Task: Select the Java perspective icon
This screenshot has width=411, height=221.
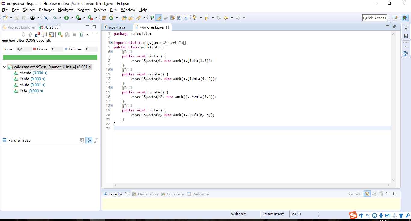Action: pyautogui.click(x=405, y=18)
